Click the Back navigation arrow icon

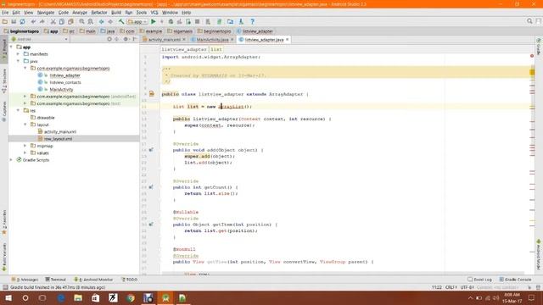click(102, 21)
